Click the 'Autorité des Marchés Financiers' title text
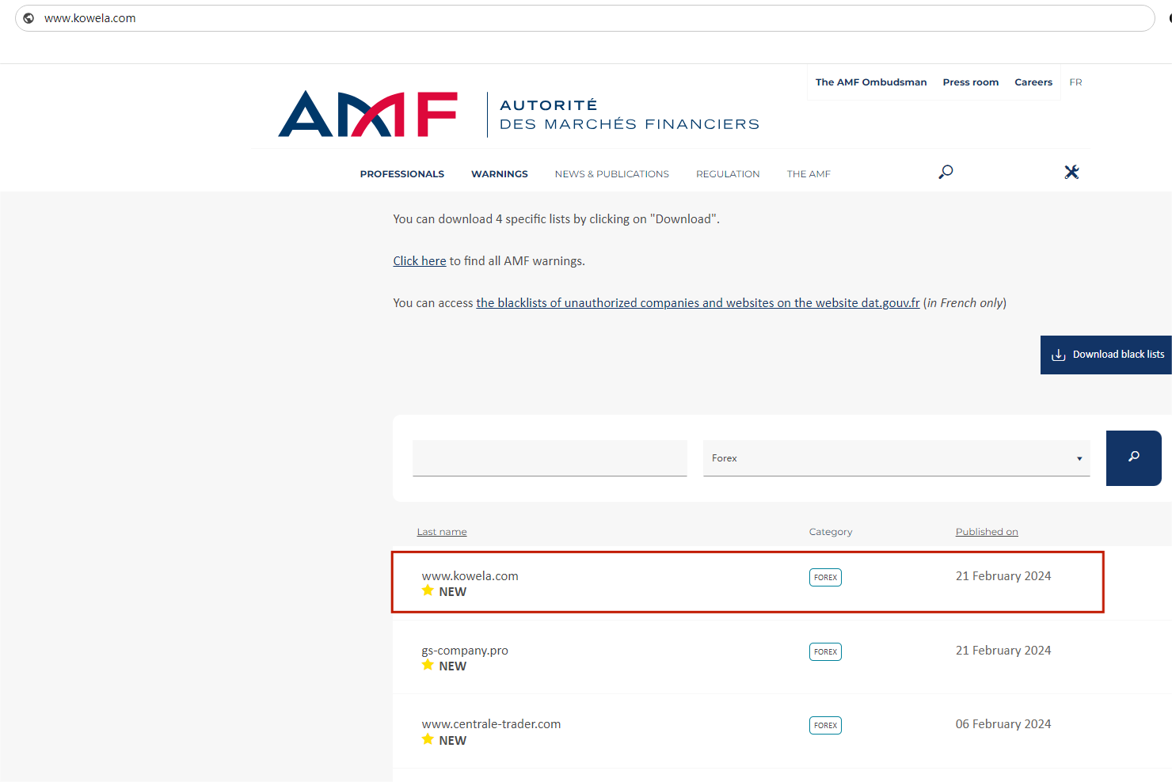 (x=630, y=115)
